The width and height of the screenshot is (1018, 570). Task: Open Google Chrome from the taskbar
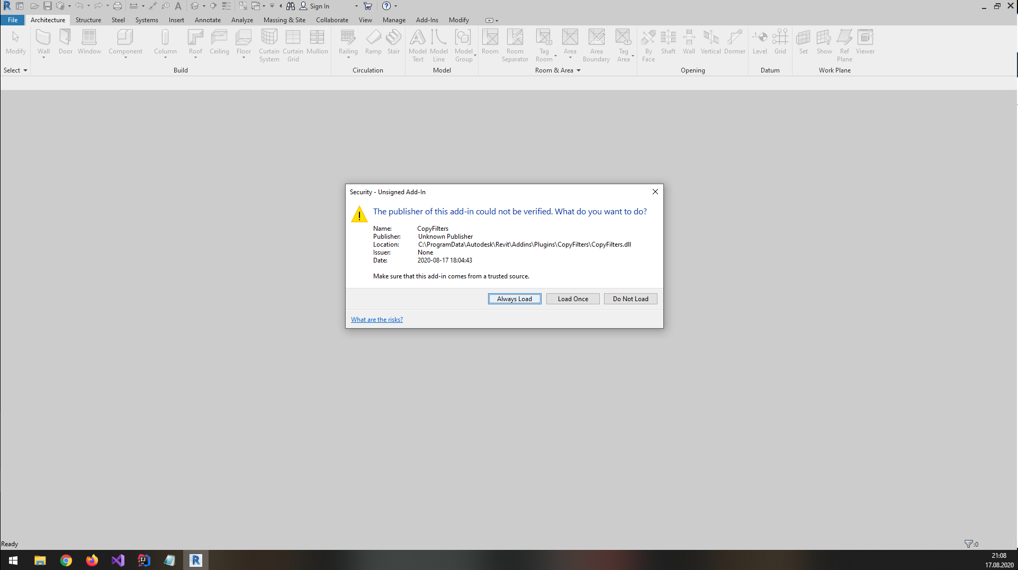[66, 560]
